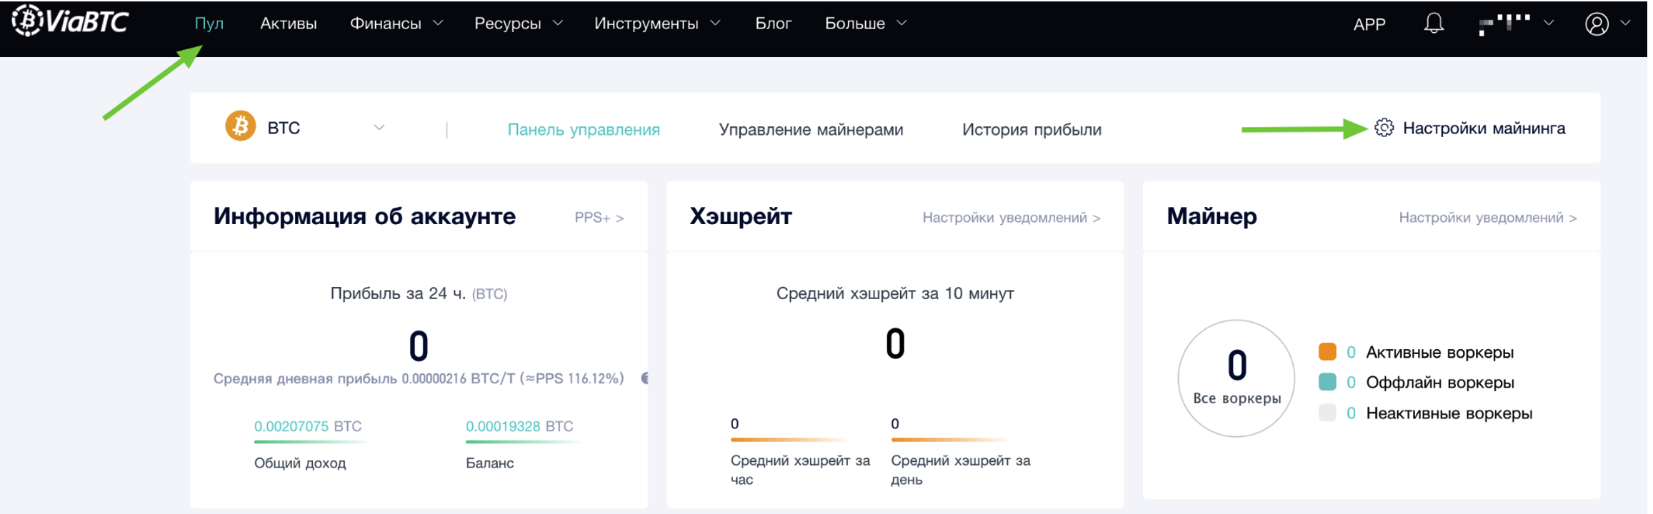Switch to Панель управления tab
1653x514 pixels.
point(584,129)
